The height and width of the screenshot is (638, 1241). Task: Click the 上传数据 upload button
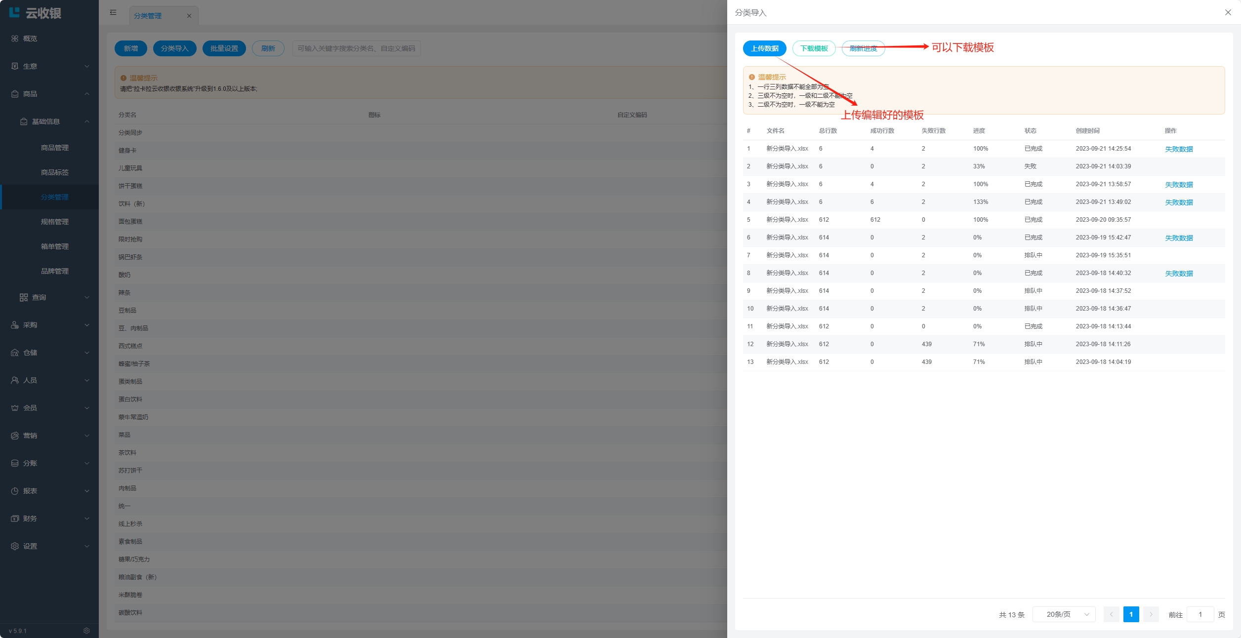pyautogui.click(x=764, y=48)
